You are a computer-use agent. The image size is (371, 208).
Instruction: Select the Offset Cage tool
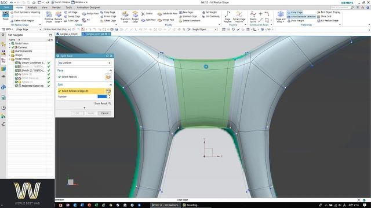pyautogui.click(x=108, y=21)
